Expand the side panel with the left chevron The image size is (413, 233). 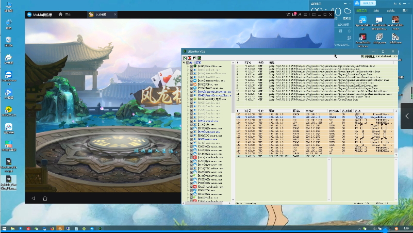pyautogui.click(x=407, y=116)
